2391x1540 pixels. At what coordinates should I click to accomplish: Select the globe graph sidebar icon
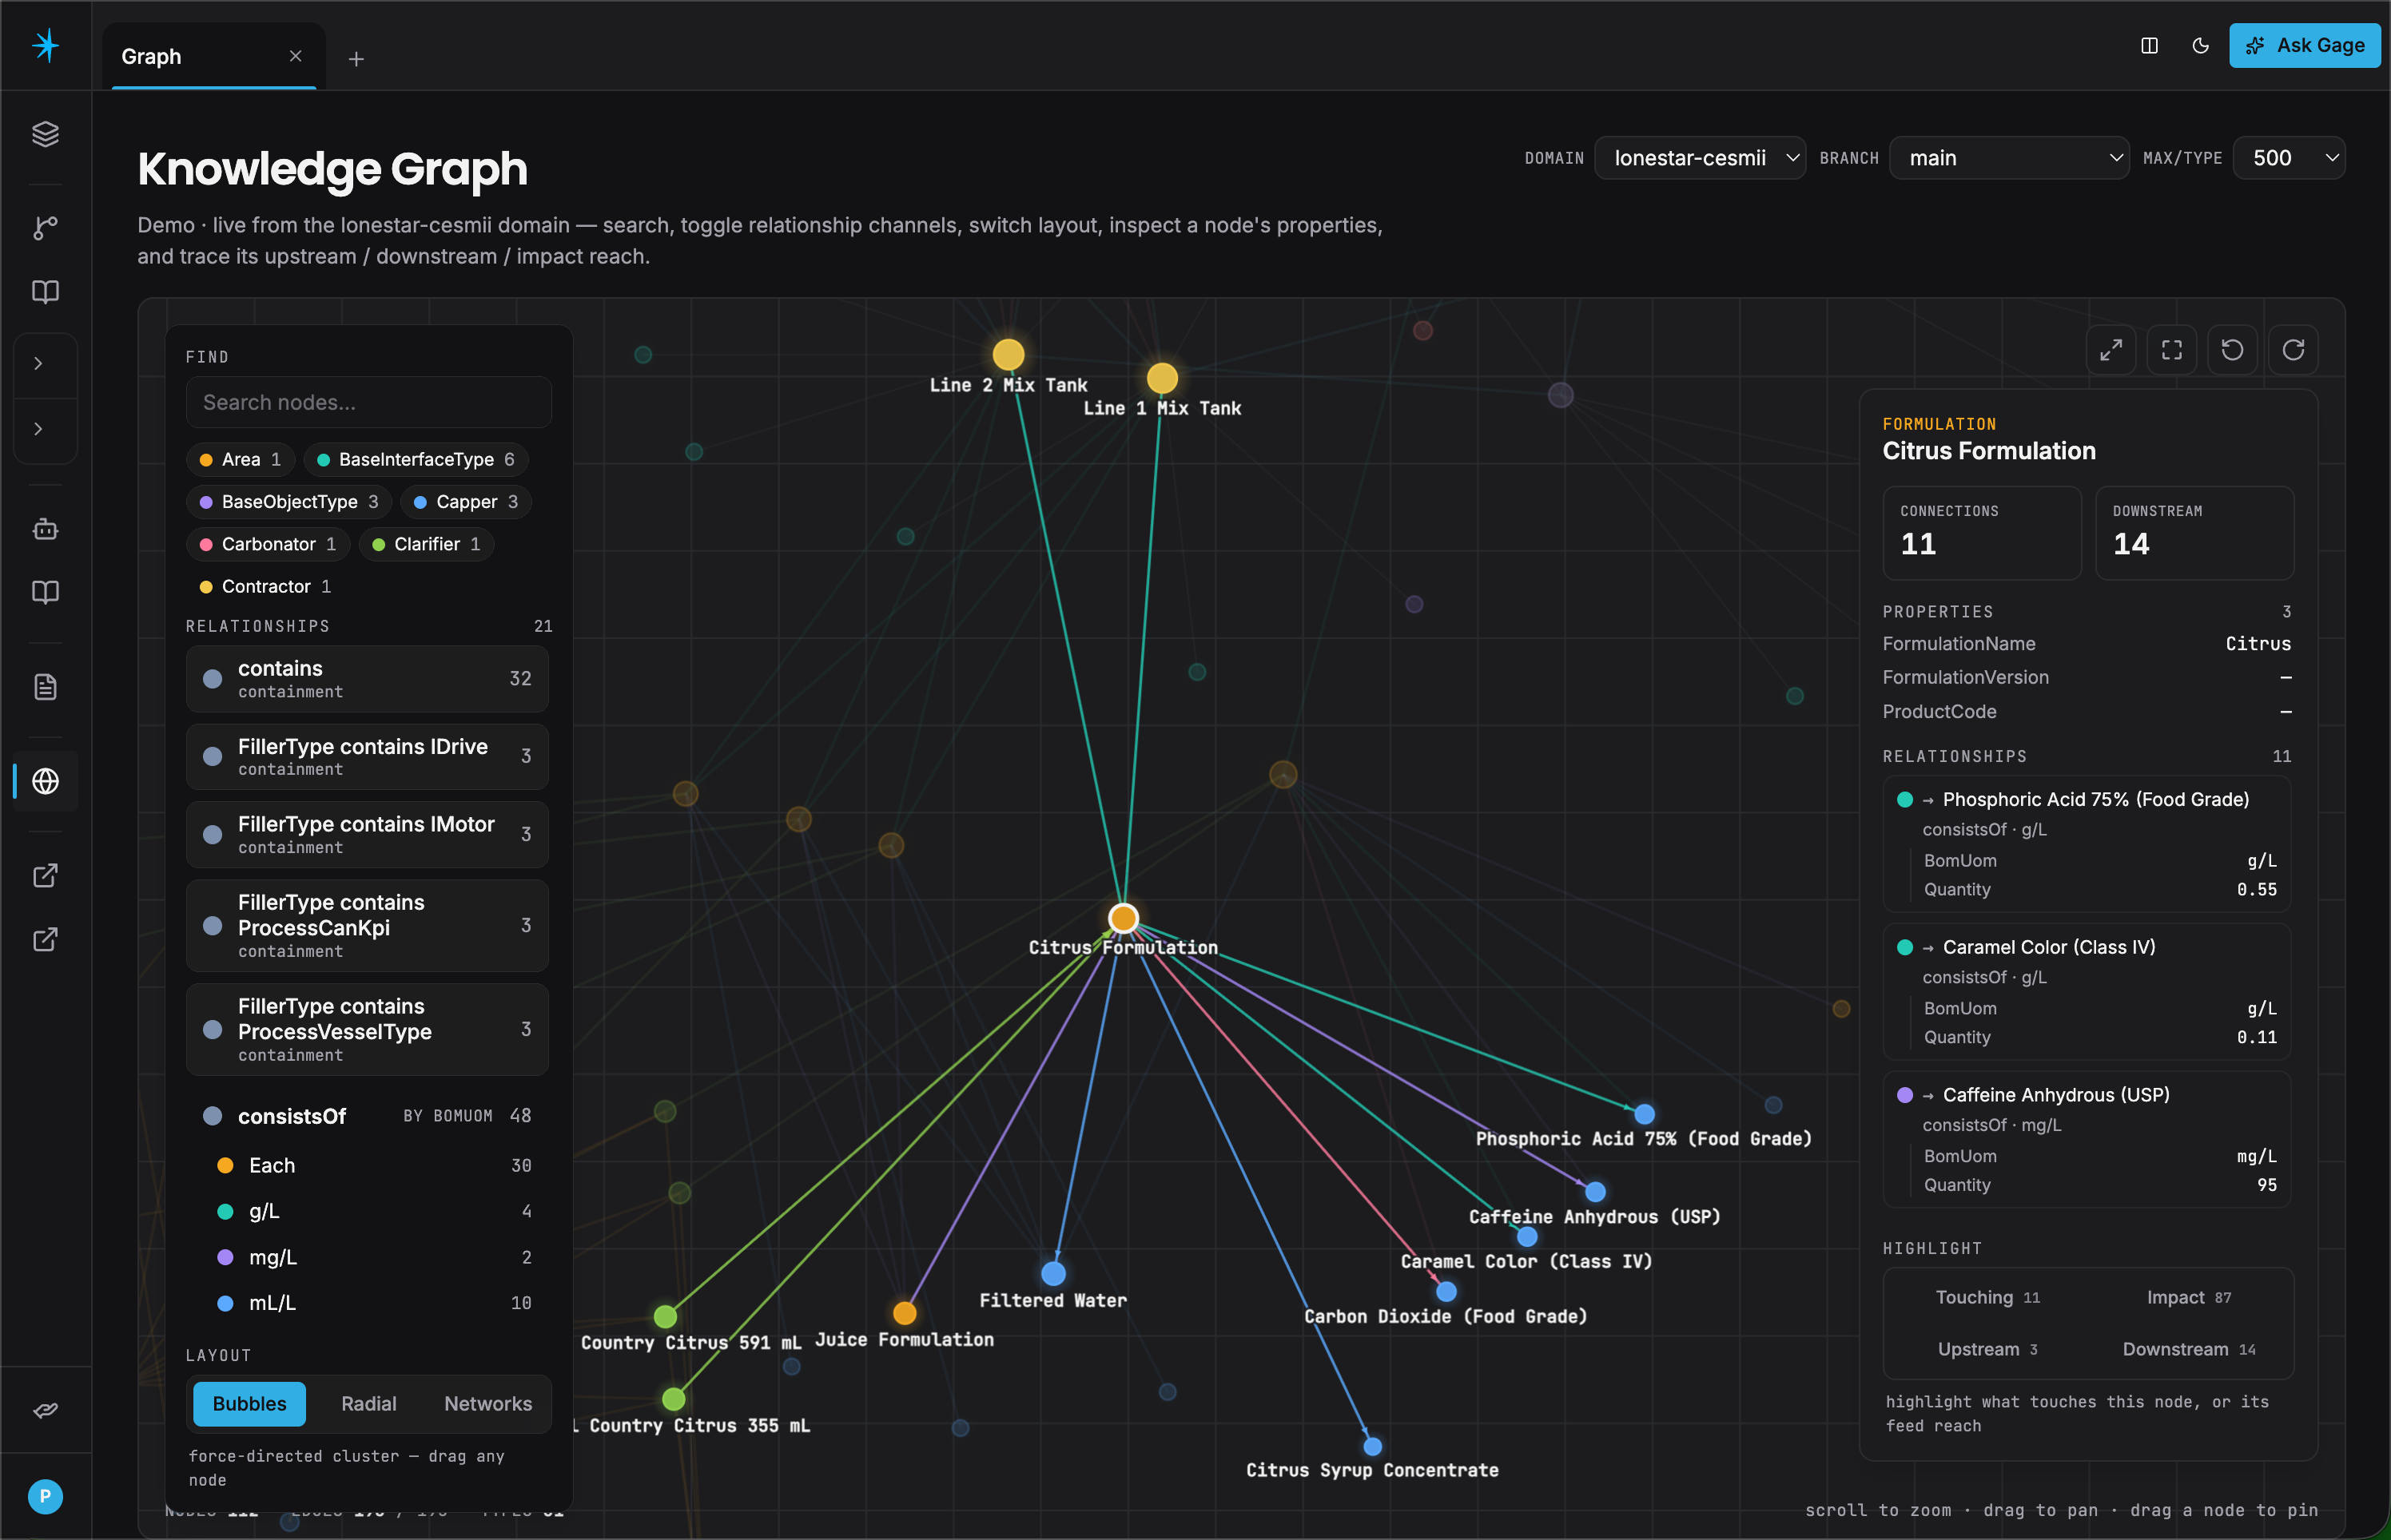(x=45, y=781)
